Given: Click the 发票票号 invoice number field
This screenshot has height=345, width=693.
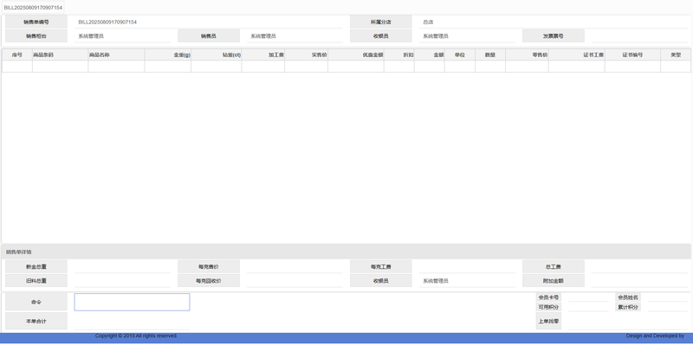Looking at the screenshot, I should 639,35.
